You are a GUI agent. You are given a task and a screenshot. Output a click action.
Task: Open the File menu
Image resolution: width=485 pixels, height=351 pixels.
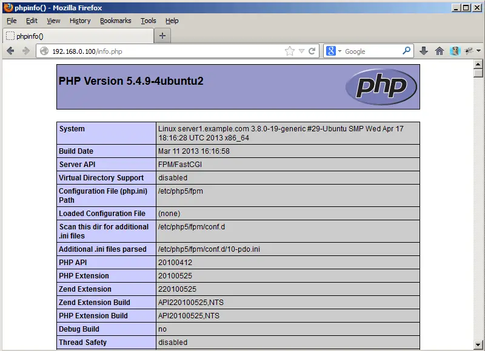(12, 21)
